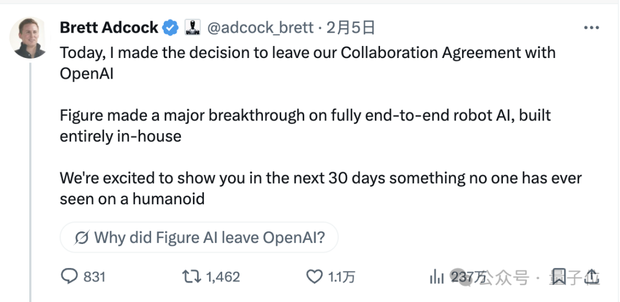Click the 2月5日 post date

(x=351, y=27)
